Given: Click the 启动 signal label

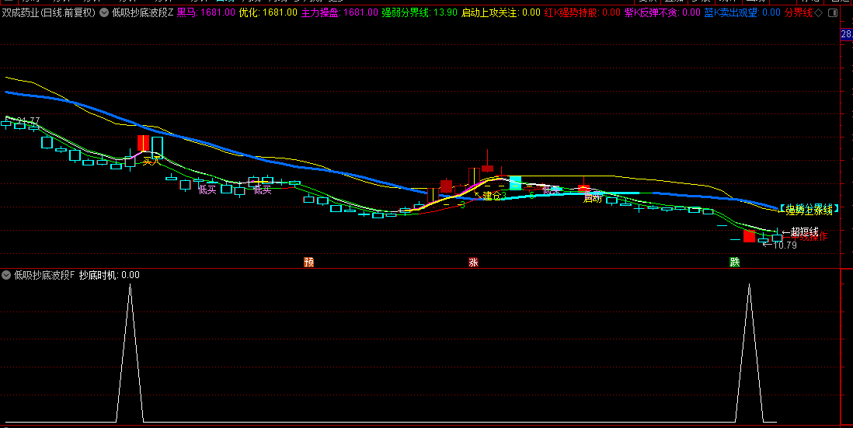Looking at the screenshot, I should tap(593, 199).
